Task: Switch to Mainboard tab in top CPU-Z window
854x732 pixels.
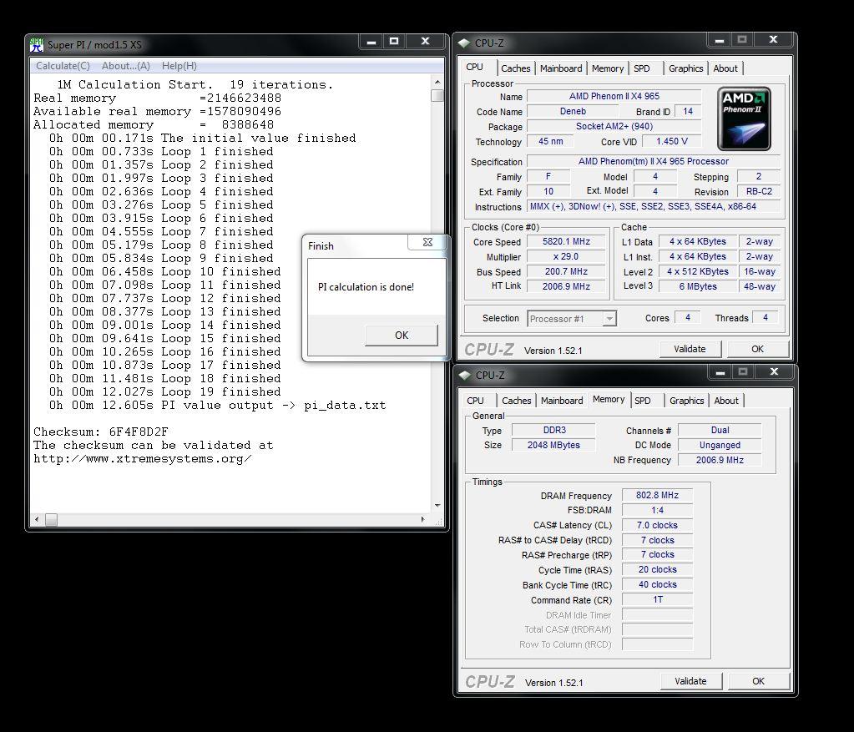Action: click(561, 68)
